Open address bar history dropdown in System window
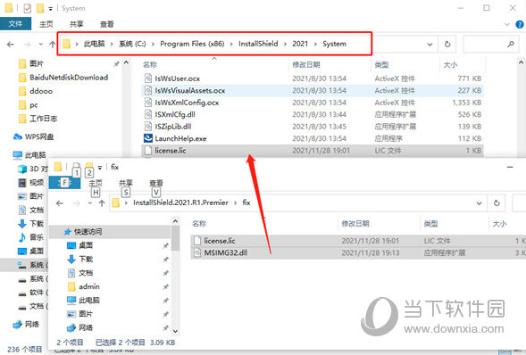Screen dimensions: 526x355 430,45
